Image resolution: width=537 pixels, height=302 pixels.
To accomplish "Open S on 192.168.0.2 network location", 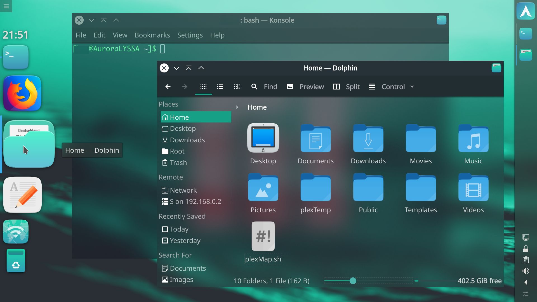I will [196, 201].
